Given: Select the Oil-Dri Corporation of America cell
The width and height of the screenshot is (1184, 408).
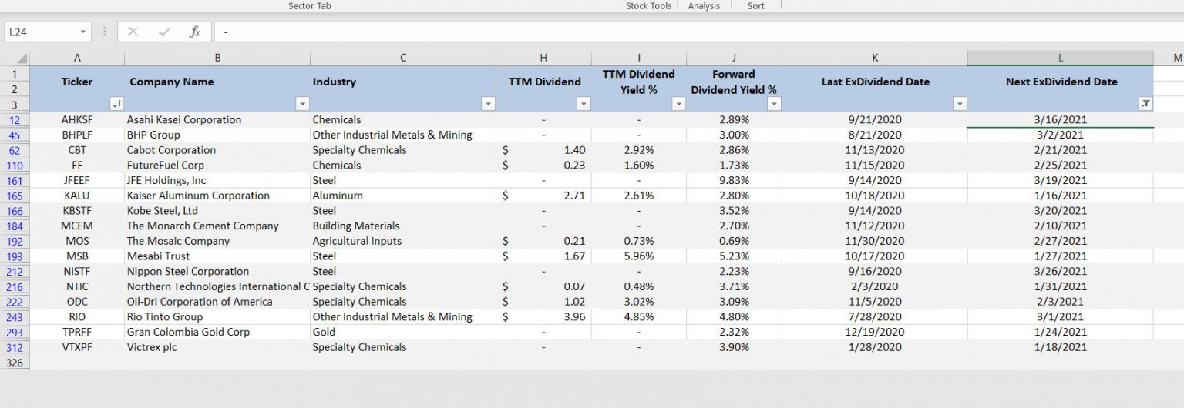Looking at the screenshot, I should point(217,302).
